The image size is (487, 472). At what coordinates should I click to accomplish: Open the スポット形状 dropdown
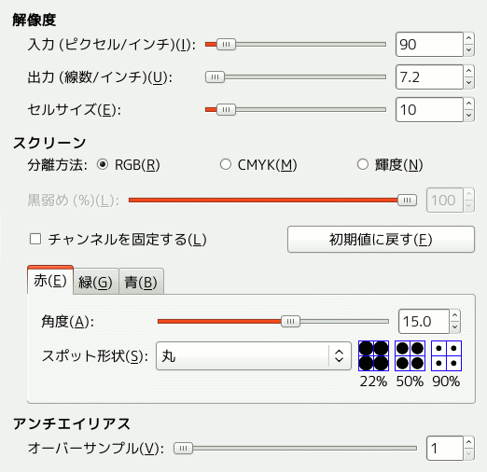click(x=254, y=355)
